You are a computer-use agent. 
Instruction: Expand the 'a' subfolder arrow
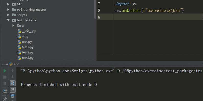pos(14,26)
